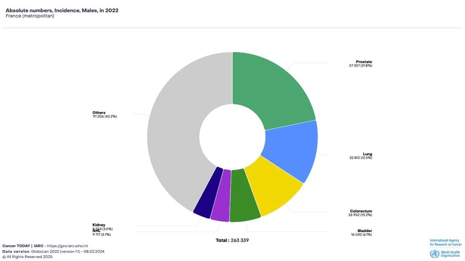Click the France (metropolitan) subtitle
465x261 pixels.
coord(30,16)
